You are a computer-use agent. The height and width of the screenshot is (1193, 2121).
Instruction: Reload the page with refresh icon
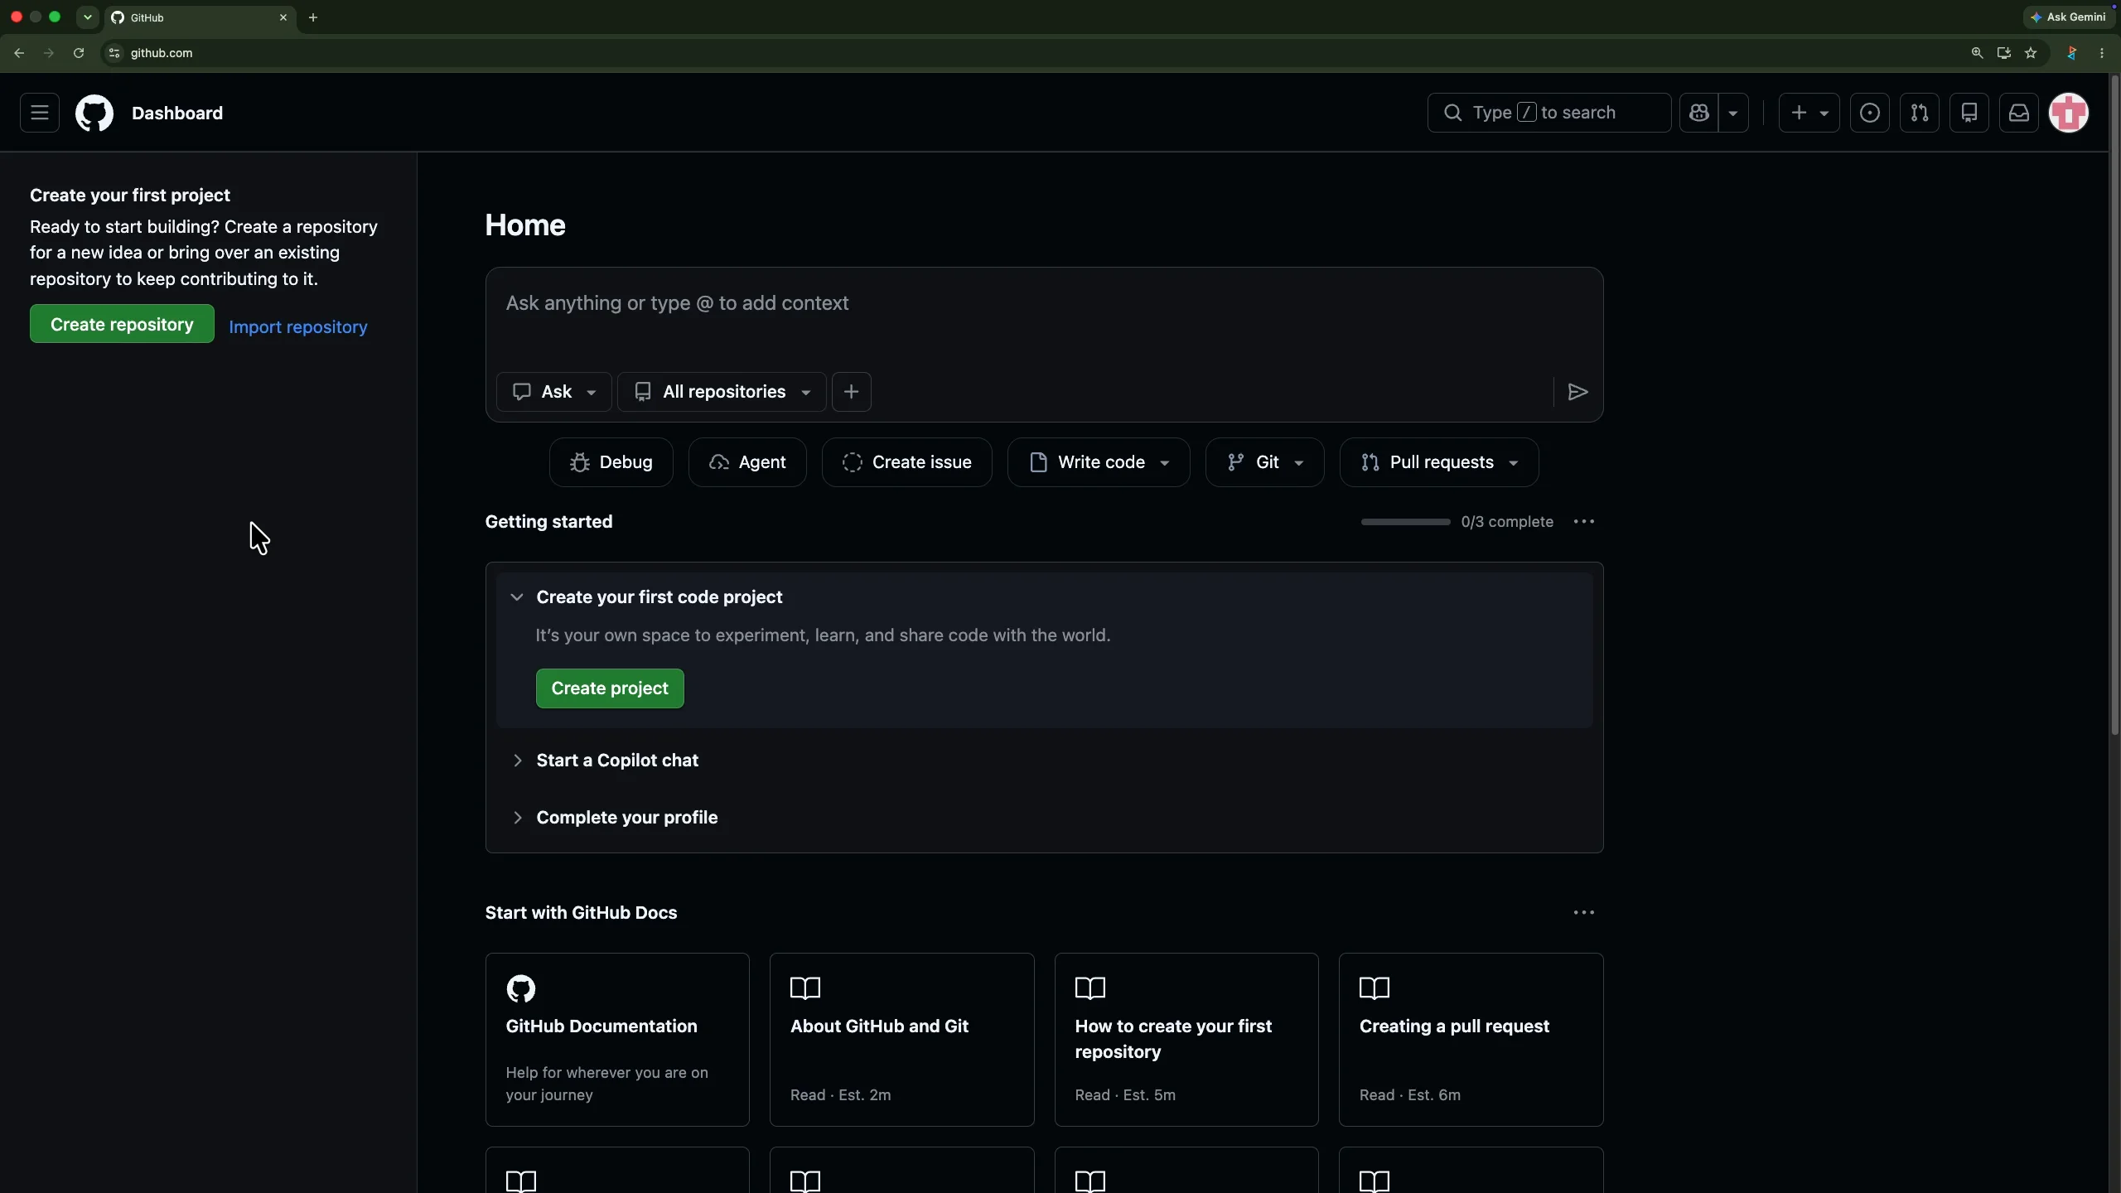click(x=79, y=53)
